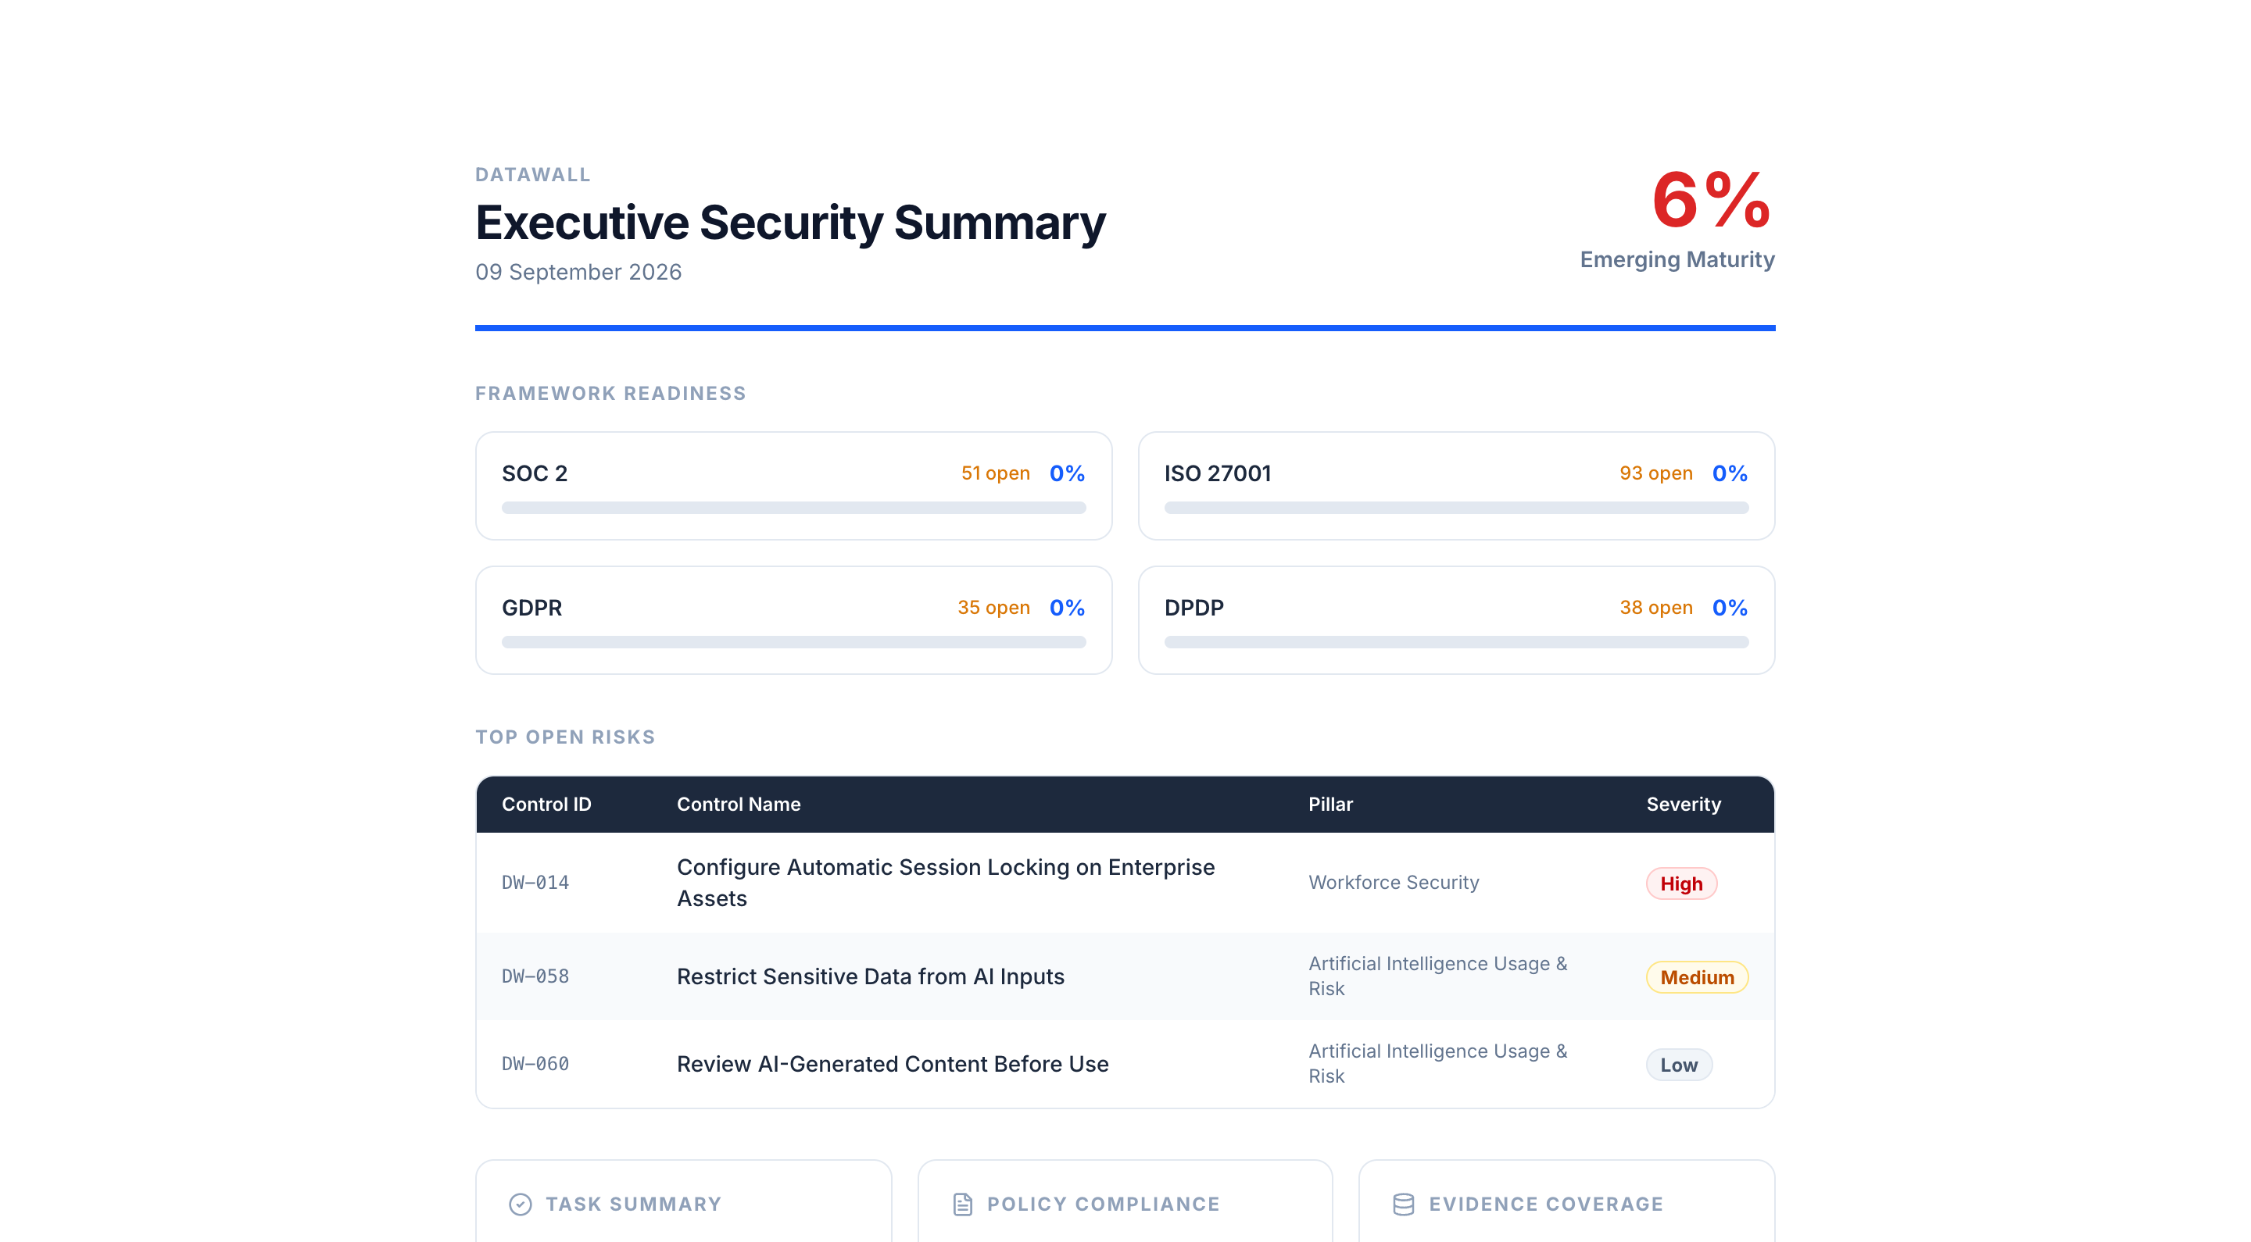The height and width of the screenshot is (1242, 2251).
Task: Open 'Restrict Sensitive Data from AI Inputs'
Action: click(x=871, y=976)
